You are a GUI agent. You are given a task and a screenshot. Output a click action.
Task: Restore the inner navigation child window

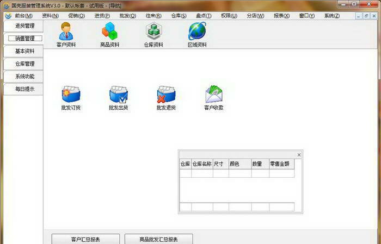point(366,16)
